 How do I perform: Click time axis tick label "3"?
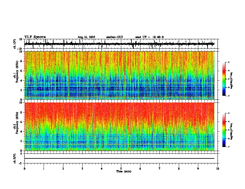click(82, 169)
